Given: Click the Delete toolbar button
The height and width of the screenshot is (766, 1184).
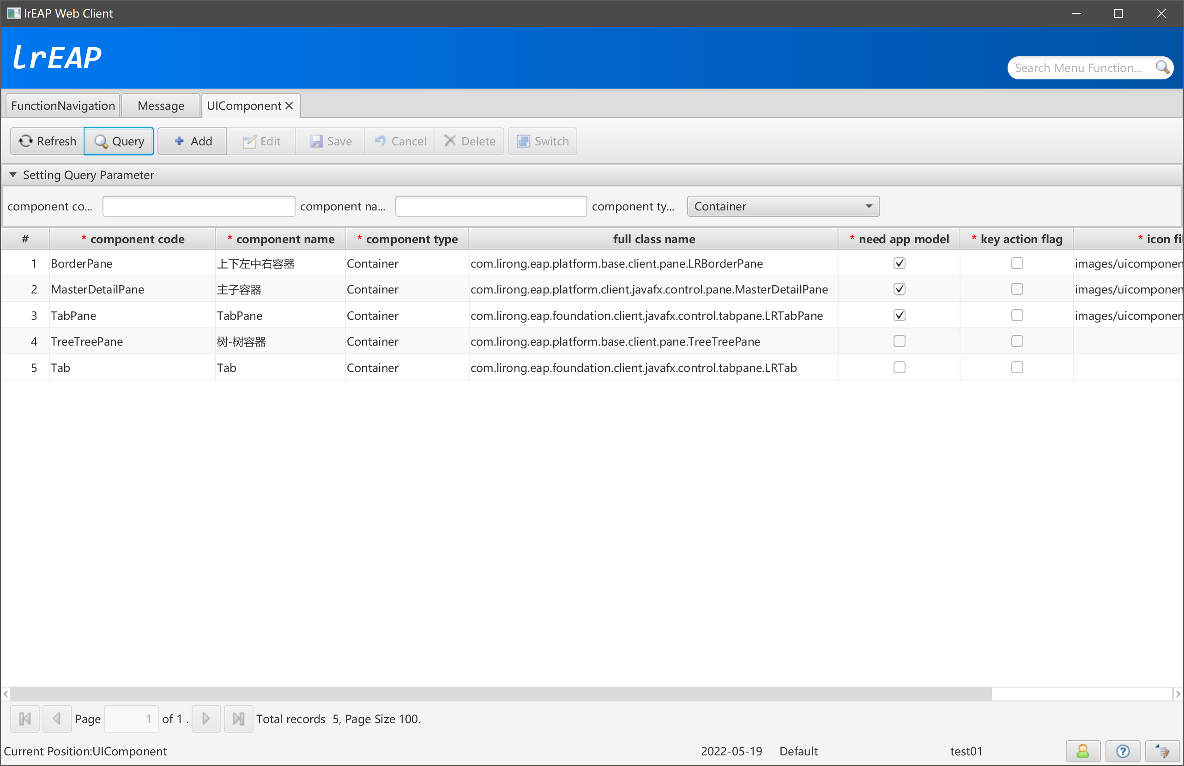Looking at the screenshot, I should tap(469, 141).
